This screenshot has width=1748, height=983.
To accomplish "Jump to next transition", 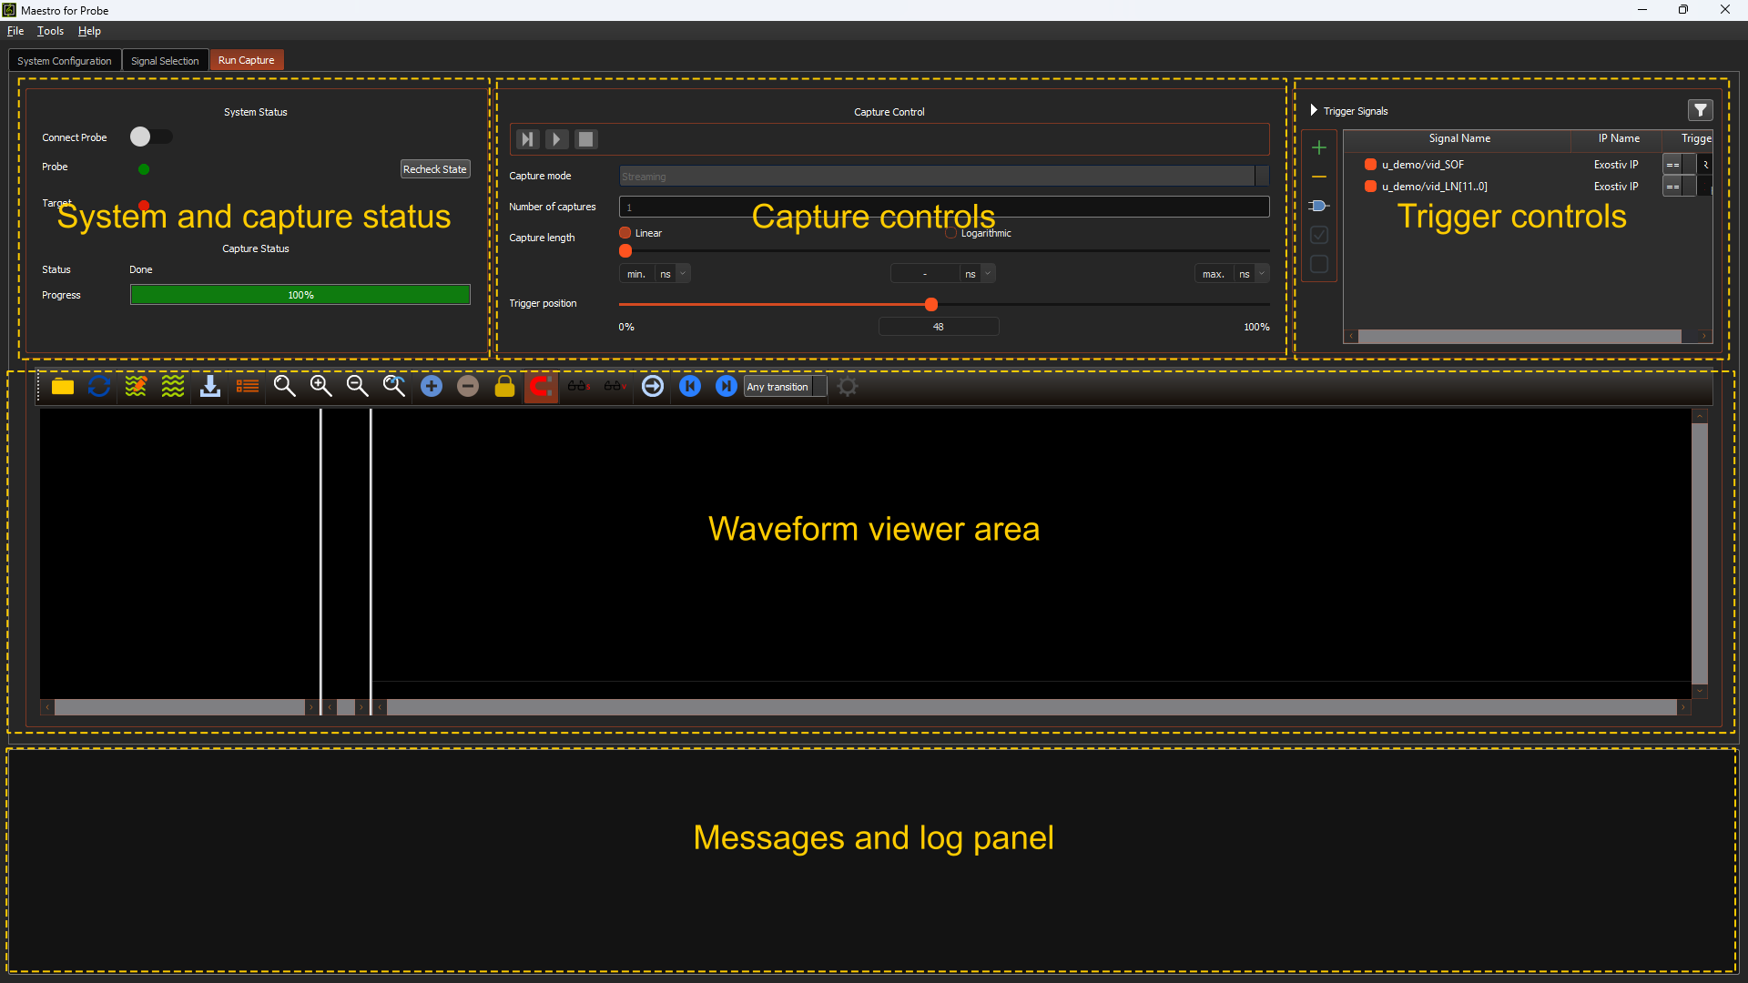I will (x=726, y=387).
